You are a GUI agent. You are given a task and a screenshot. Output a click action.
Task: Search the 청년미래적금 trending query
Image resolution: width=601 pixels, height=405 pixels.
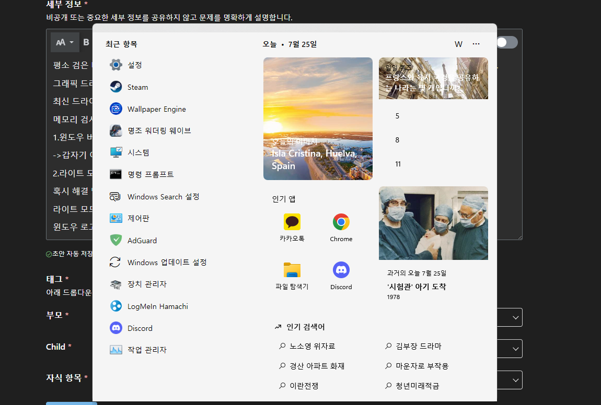(412, 386)
